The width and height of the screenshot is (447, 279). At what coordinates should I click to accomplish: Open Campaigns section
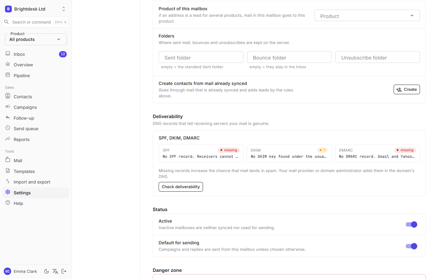click(x=36, y=107)
